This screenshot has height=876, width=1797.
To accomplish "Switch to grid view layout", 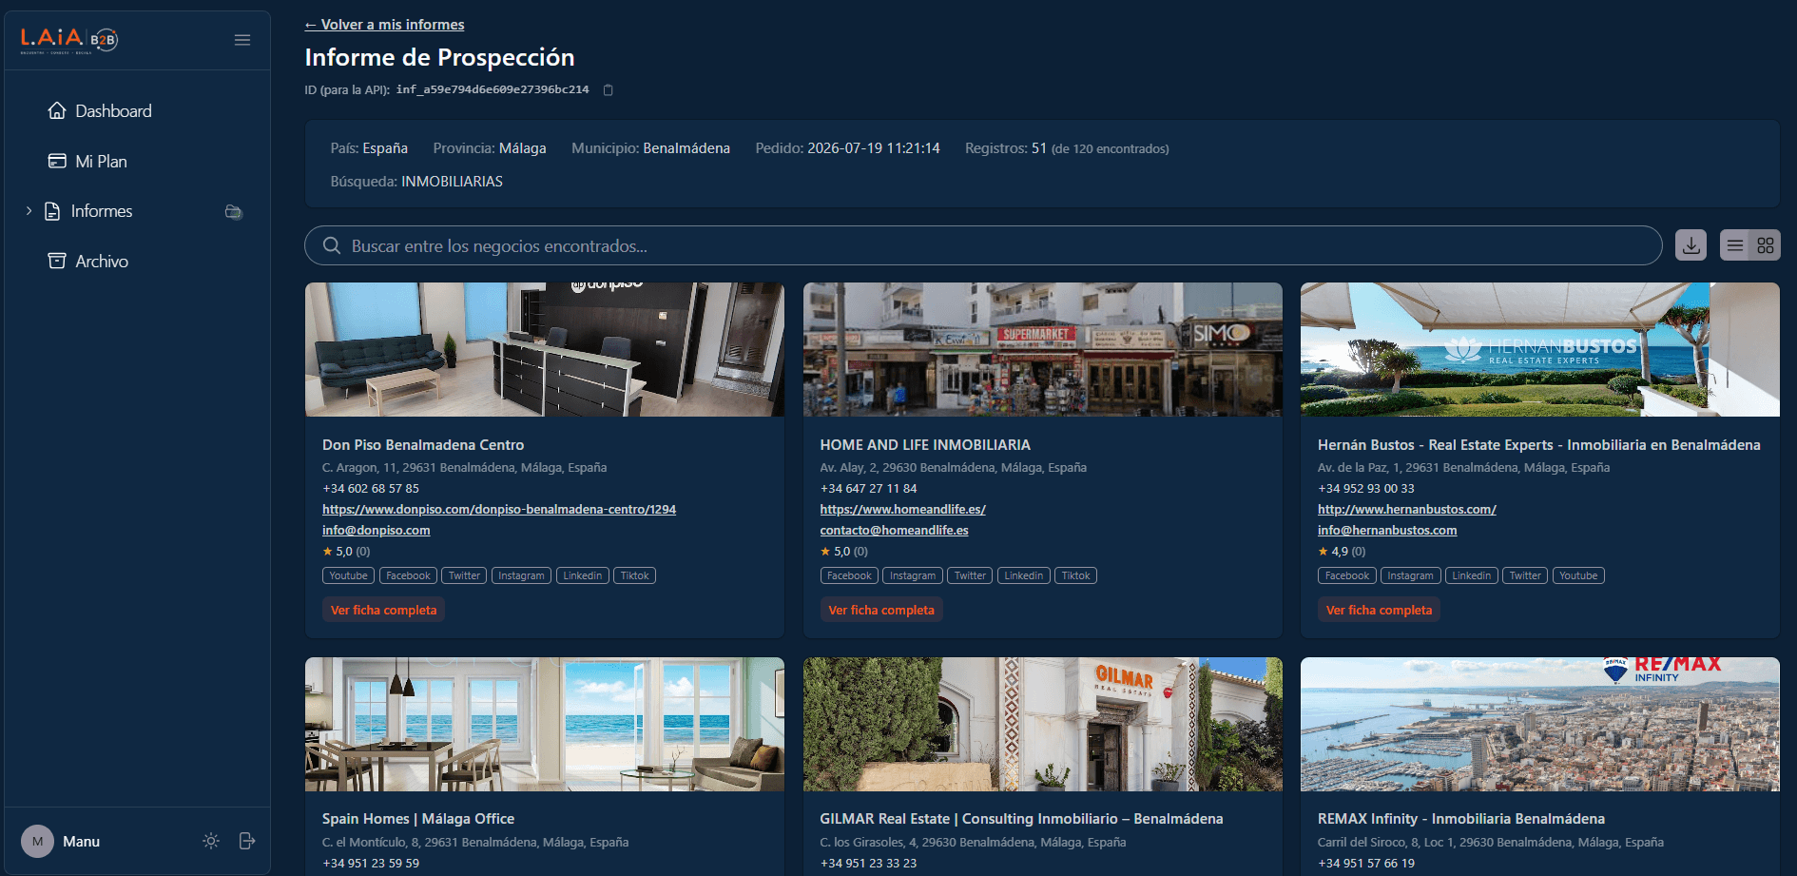I will [1766, 245].
